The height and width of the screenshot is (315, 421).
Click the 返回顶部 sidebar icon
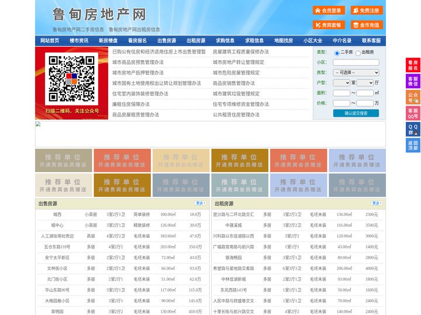pos(413,145)
